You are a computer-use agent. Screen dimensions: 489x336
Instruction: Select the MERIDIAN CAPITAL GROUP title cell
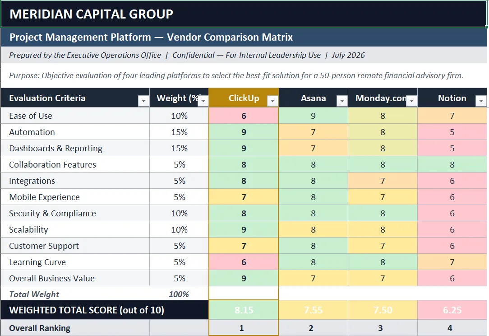[244, 14]
